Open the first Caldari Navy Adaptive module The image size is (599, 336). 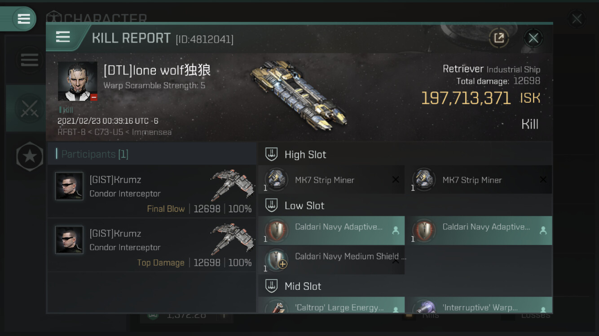[x=331, y=230]
